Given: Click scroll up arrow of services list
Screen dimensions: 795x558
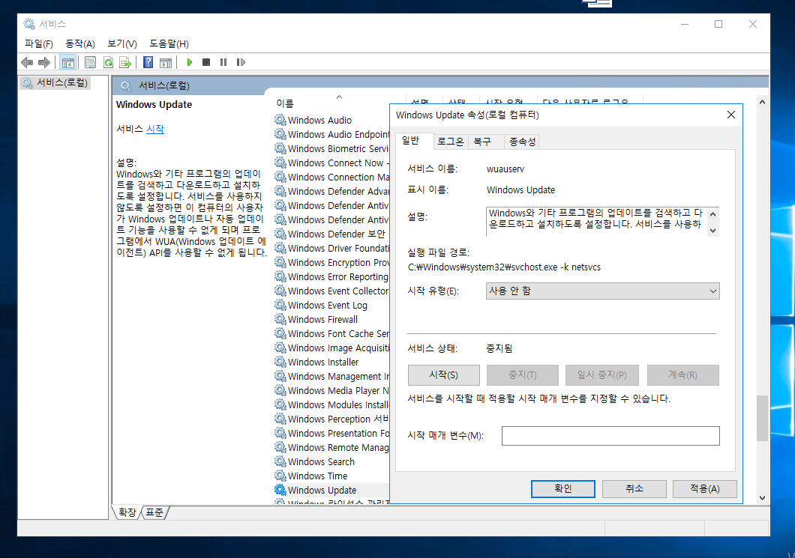Looking at the screenshot, I should click(x=762, y=103).
